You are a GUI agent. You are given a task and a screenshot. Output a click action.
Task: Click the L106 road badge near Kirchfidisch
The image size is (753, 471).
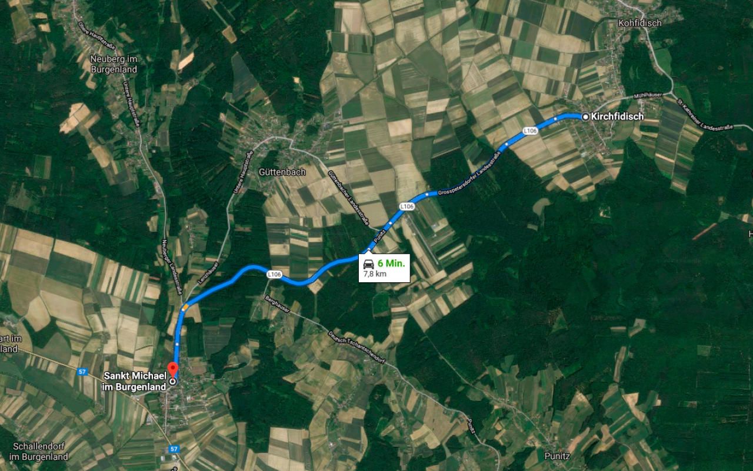[x=530, y=131]
